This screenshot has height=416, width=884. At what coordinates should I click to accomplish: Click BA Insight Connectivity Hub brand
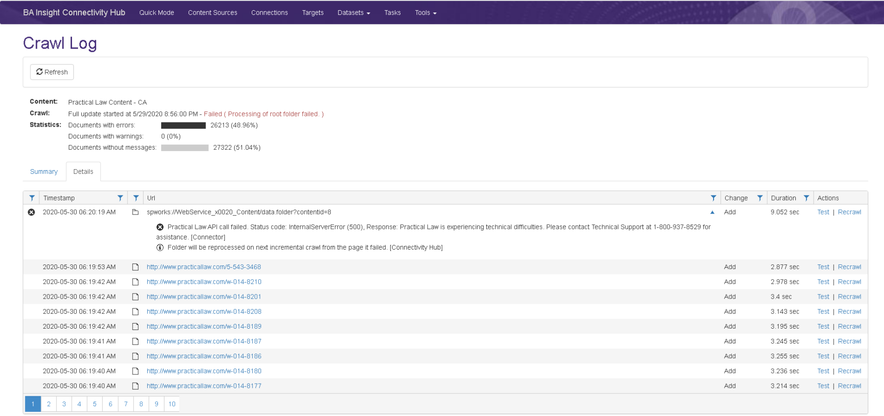(74, 12)
